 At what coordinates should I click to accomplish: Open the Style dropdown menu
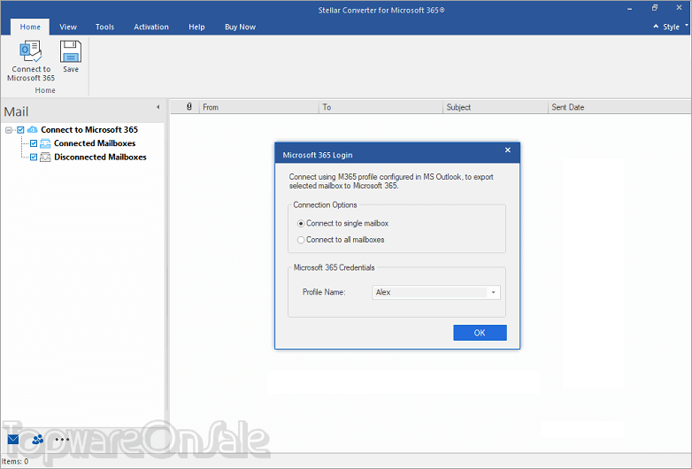tap(674, 27)
